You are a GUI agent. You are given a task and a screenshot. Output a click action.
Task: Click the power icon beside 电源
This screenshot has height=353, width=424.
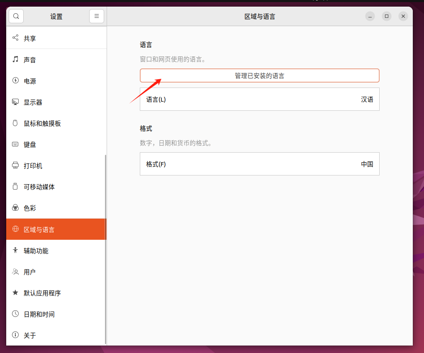click(15, 80)
